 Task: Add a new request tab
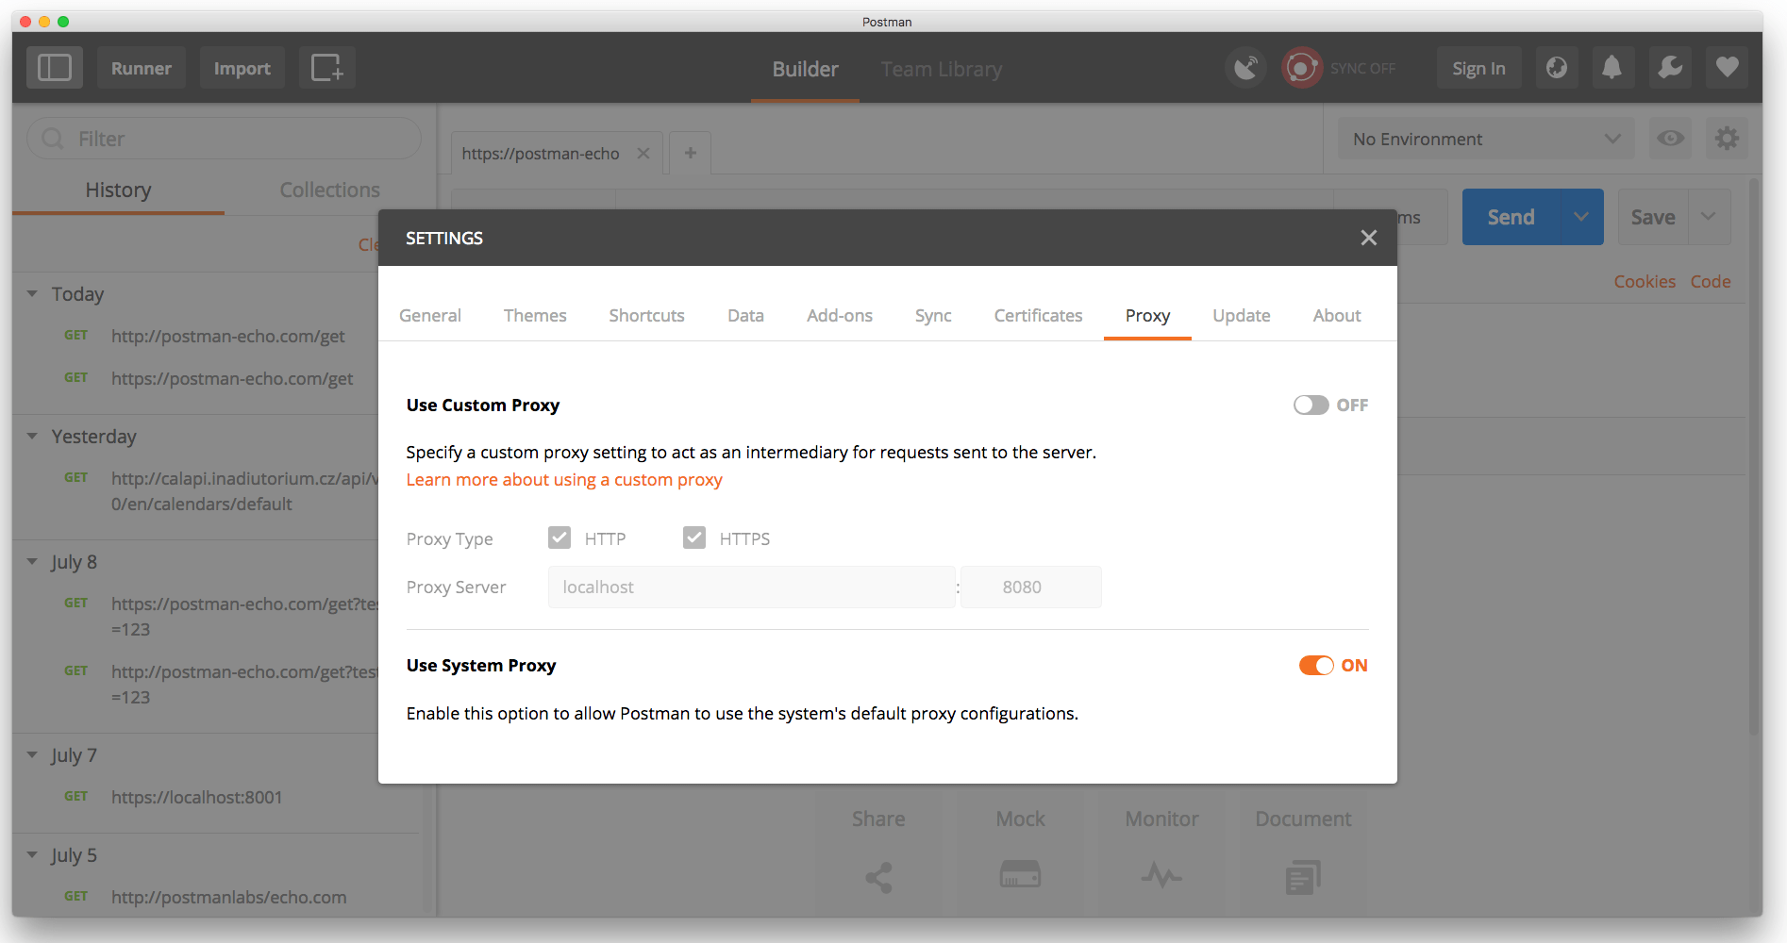pyautogui.click(x=691, y=153)
